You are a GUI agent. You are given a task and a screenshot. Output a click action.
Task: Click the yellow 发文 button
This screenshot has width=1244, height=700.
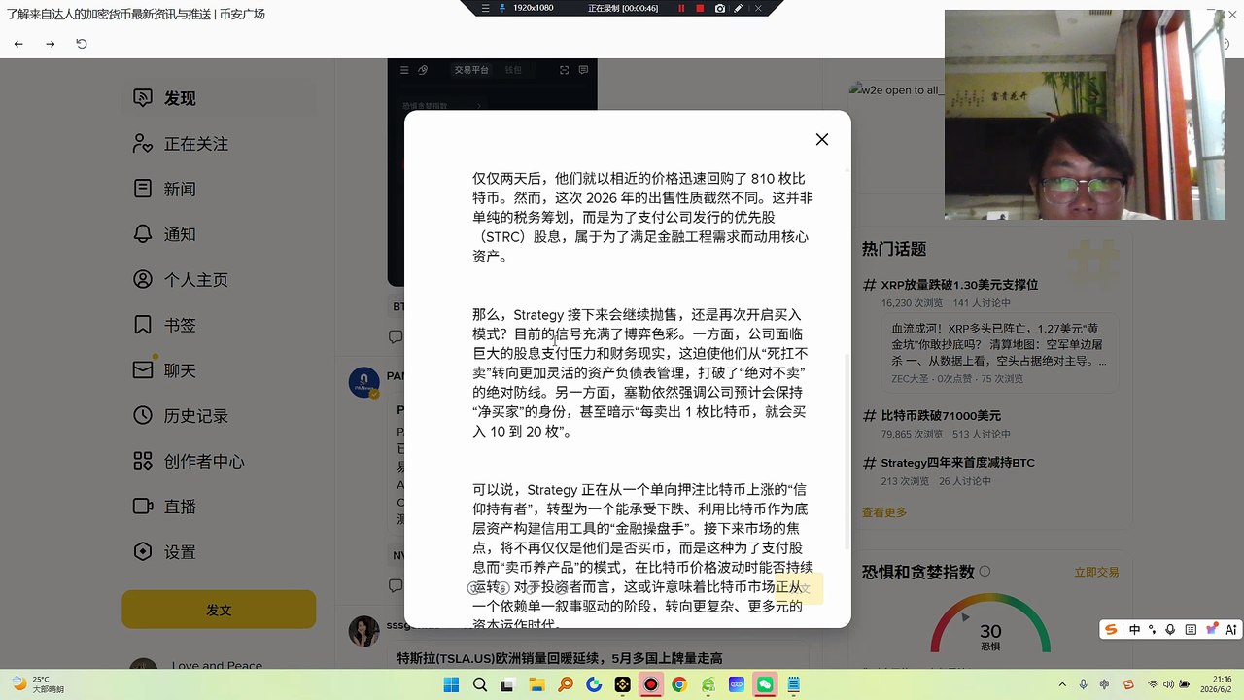coord(219,610)
